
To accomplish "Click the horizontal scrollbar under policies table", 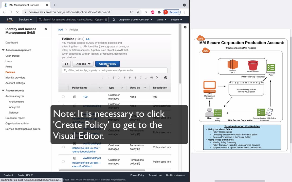I will 102,170.
